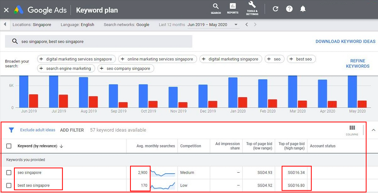Change the Language: English setting

(77, 25)
